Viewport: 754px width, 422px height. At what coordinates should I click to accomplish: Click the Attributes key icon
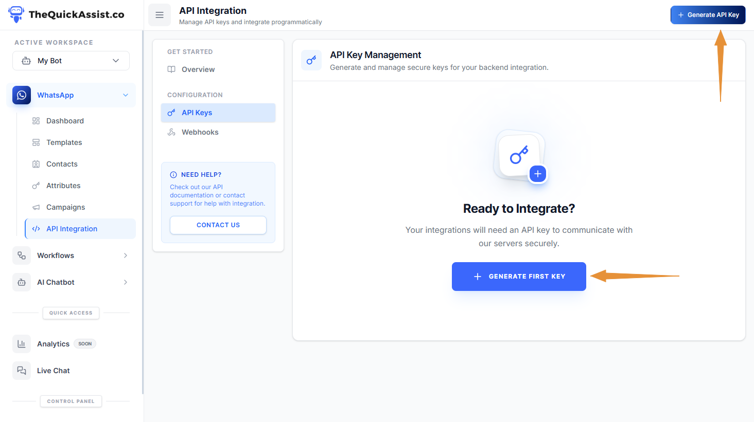point(35,185)
